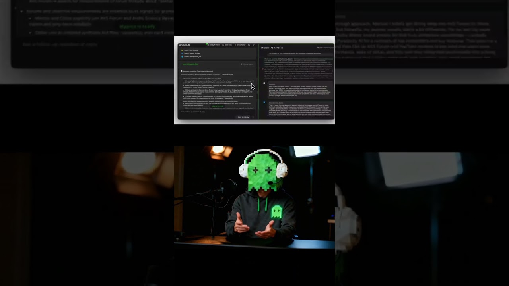Click the send icon beside Start New Study
509x286 pixels.
253,117
